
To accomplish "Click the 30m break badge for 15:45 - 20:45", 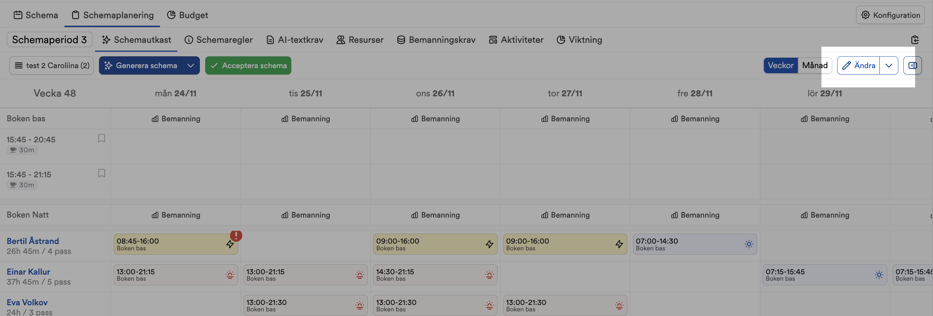I will pyautogui.click(x=22, y=150).
